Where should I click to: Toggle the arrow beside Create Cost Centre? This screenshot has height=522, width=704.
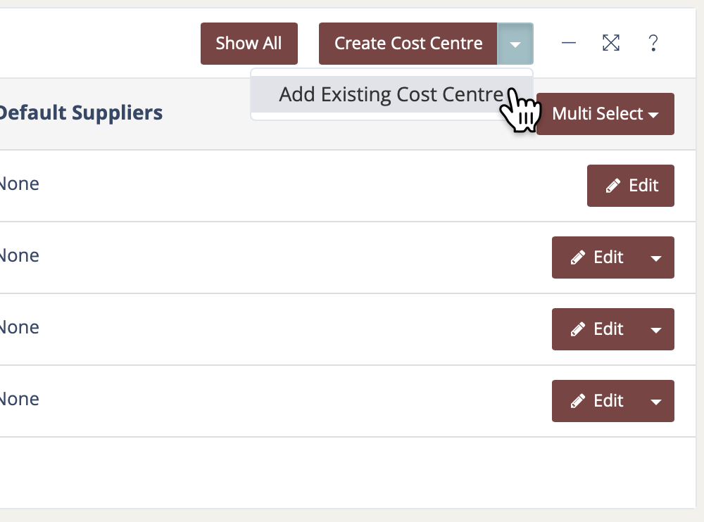point(515,44)
